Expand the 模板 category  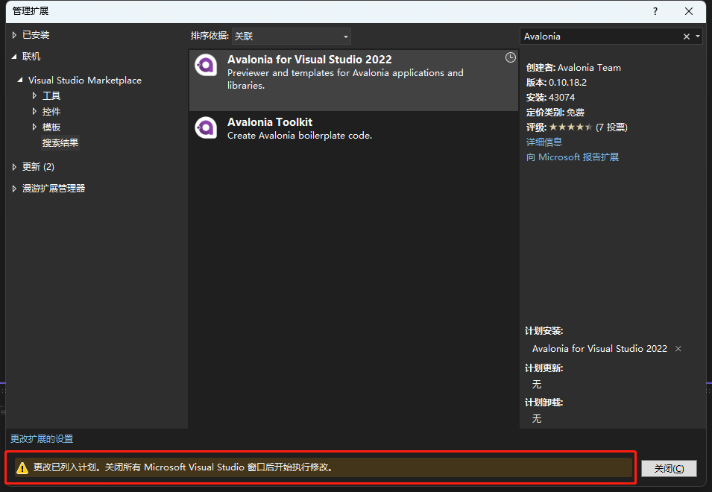(34, 127)
